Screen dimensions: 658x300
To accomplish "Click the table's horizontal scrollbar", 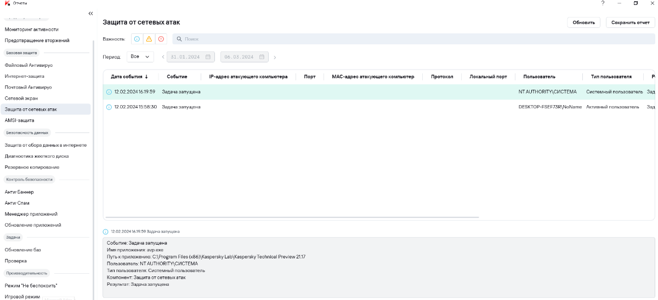I will click(x=292, y=217).
